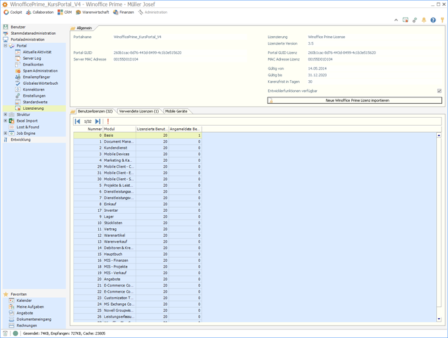Click the link icon in top toolbar

[414, 20]
